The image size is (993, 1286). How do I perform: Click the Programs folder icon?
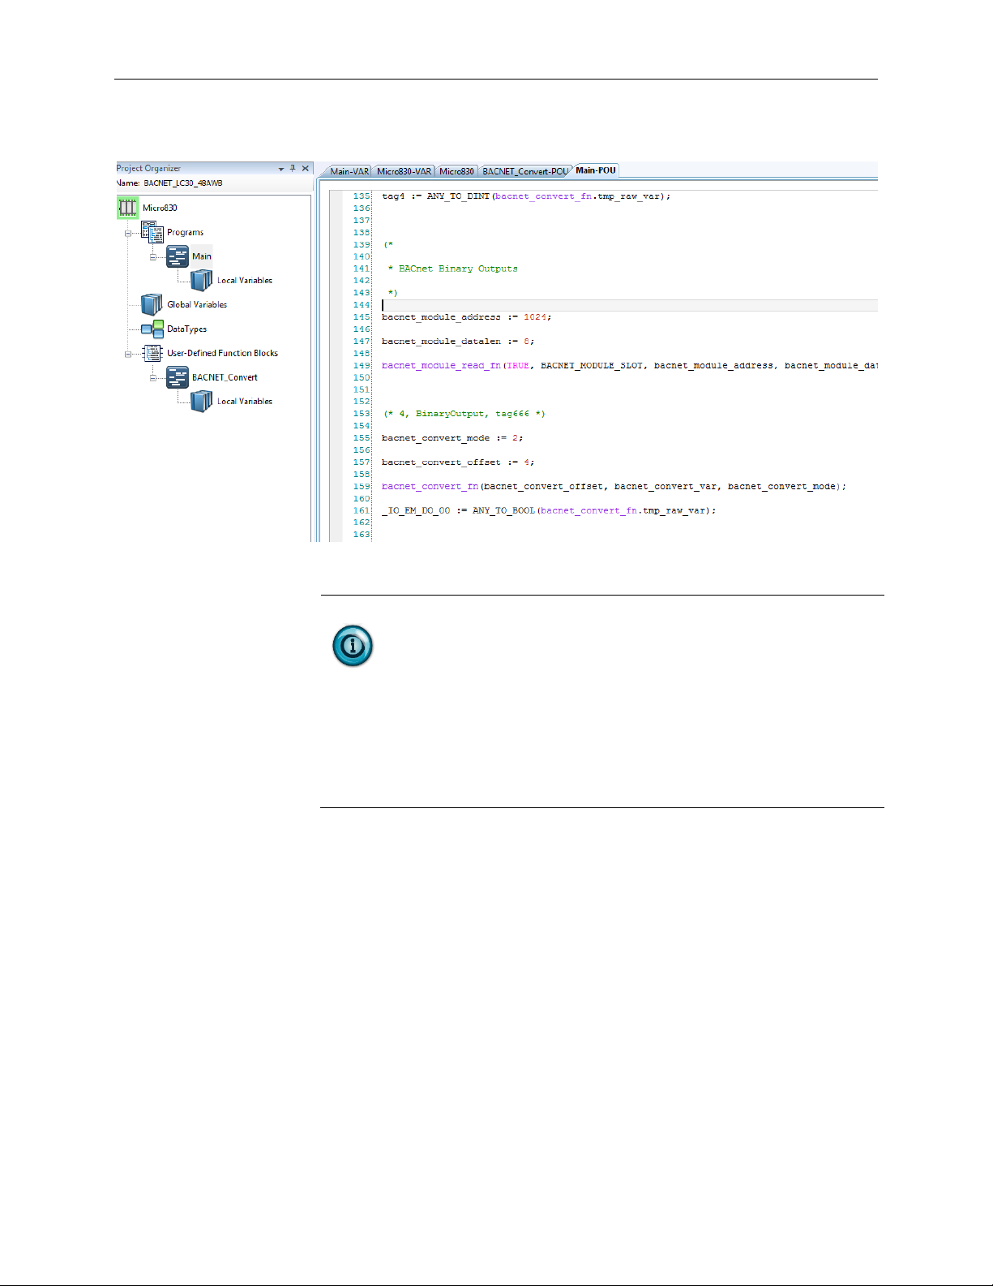pyautogui.click(x=152, y=232)
